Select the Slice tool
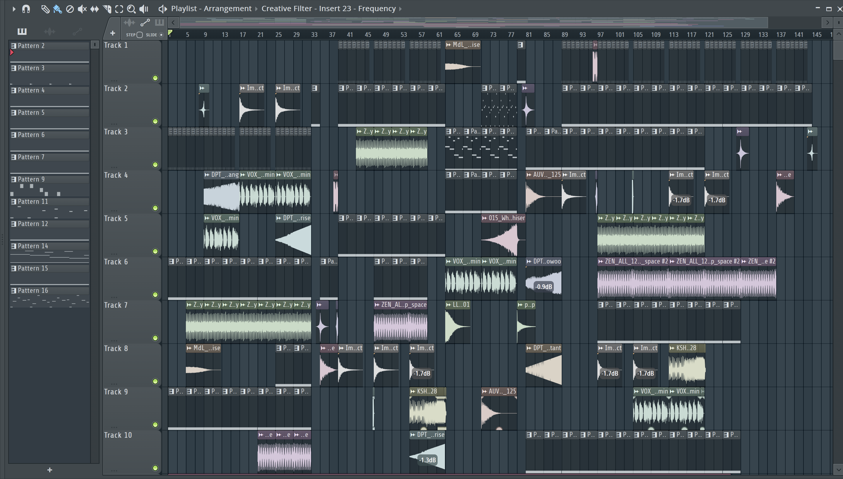This screenshot has width=843, height=479. 107,9
